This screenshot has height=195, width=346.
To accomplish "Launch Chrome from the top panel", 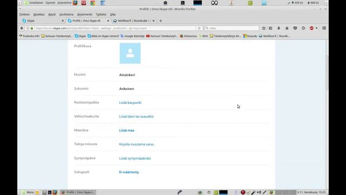I will 93,3.
